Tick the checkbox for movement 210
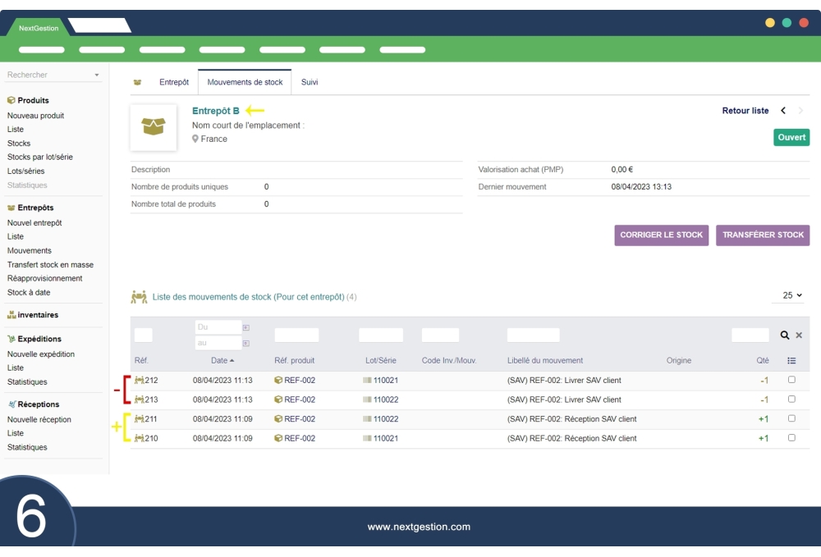 pos(791,437)
